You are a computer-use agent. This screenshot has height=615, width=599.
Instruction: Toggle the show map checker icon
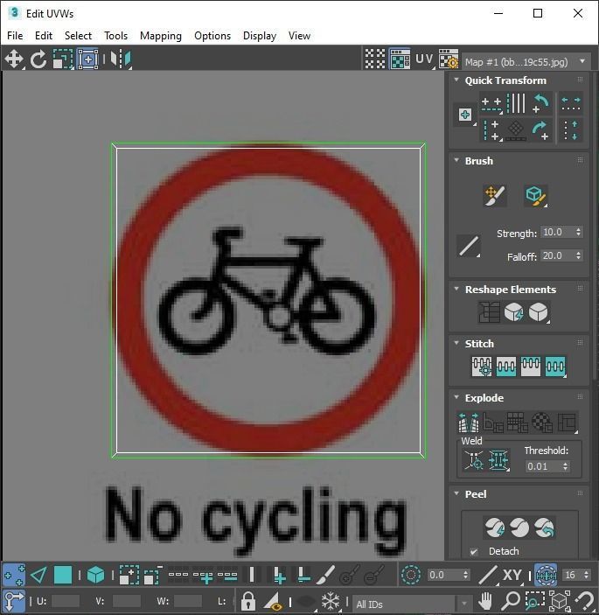[x=400, y=59]
